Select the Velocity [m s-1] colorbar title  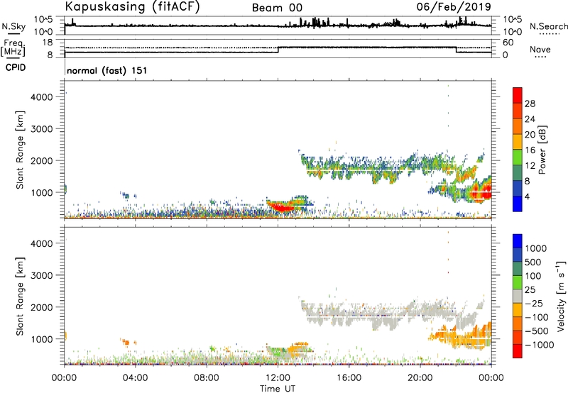click(561, 296)
